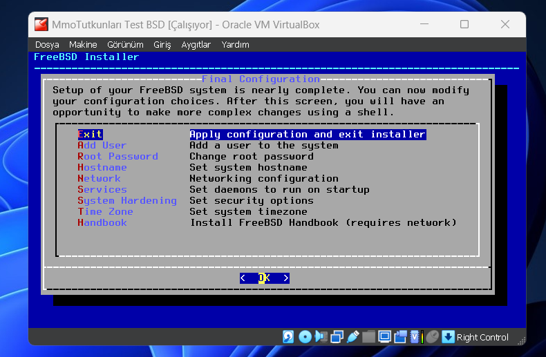The height and width of the screenshot is (357, 546).
Task: Click the USB devices status icon
Action: point(352,337)
